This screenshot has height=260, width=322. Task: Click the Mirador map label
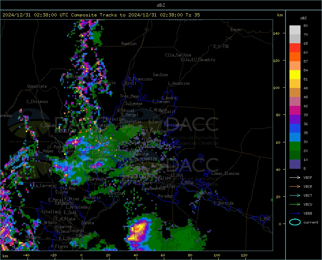(x=165, y=196)
